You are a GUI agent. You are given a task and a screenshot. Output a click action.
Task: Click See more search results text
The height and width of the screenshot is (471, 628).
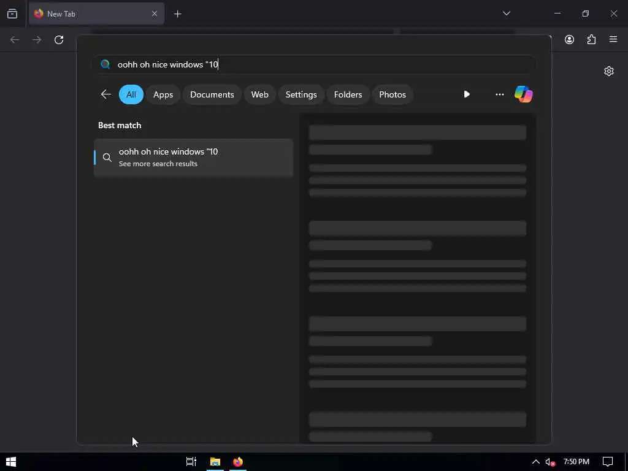point(158,164)
